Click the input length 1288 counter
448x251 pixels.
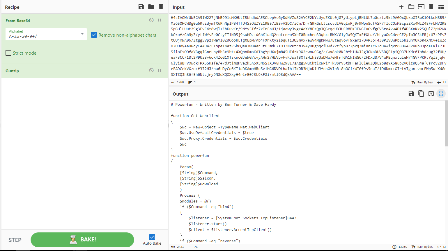[178, 83]
